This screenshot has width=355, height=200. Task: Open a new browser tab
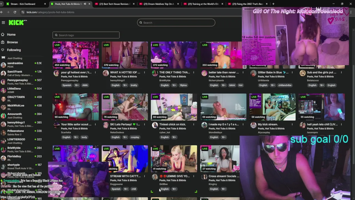[273, 4]
